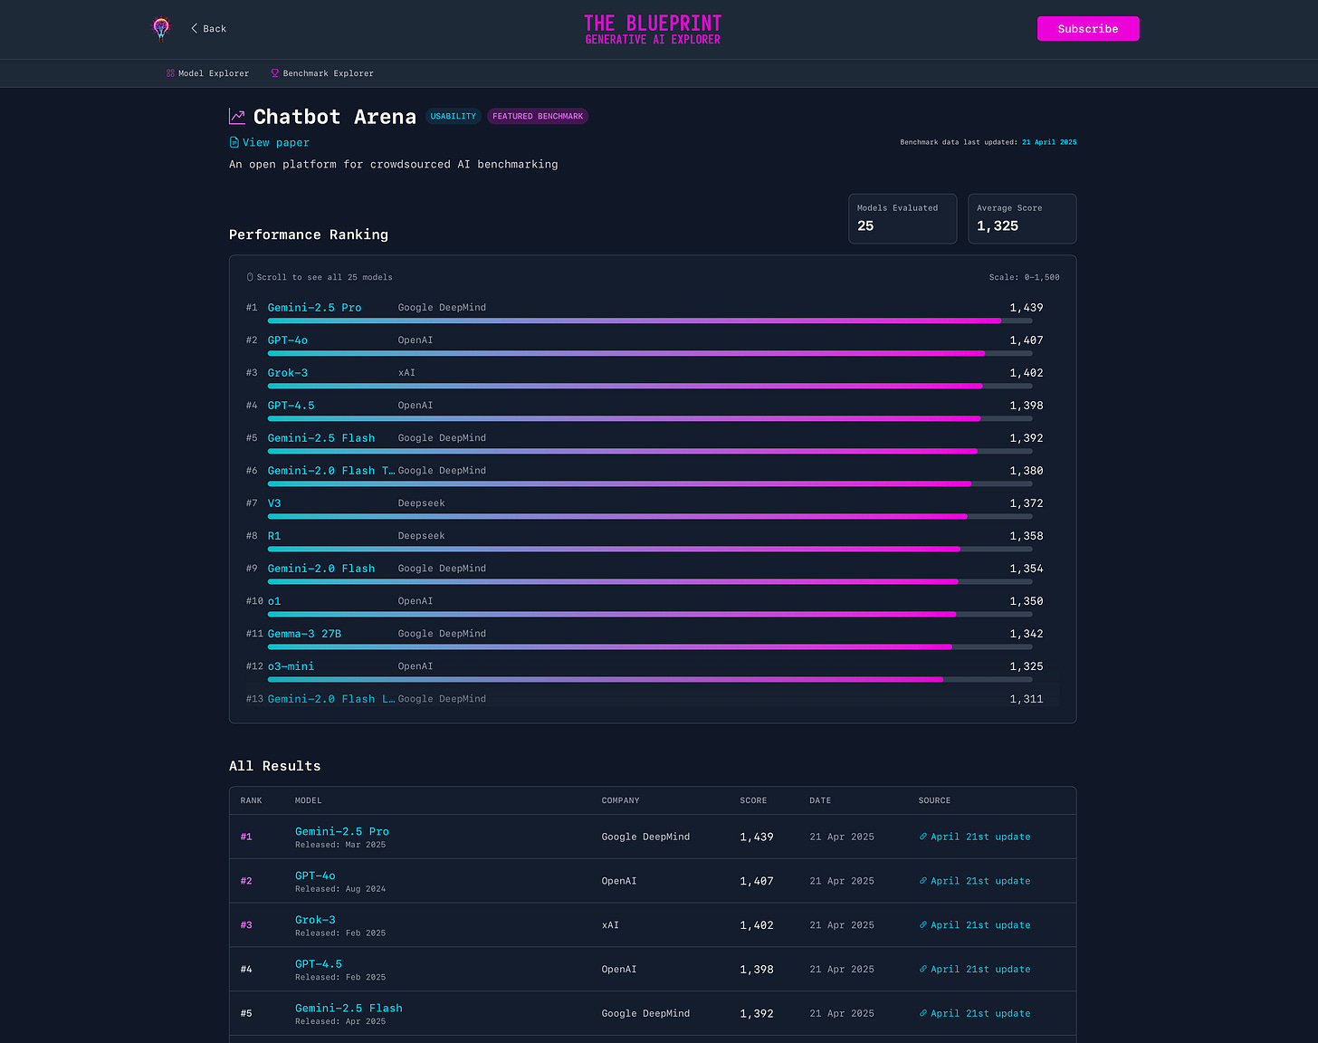Click Gemini-2.5 Pro score progress bar
The height and width of the screenshot is (1043, 1318).
(650, 321)
